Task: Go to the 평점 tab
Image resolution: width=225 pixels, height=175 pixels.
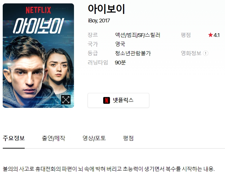Action: tap(128, 138)
